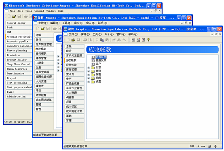The width and height of the screenshot is (224, 151).
Task: Select 客户关系管理 module in front sidebar
Action: tap(74, 55)
